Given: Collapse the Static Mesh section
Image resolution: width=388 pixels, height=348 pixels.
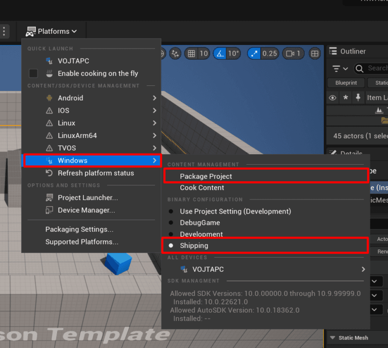Looking at the screenshot, I should click(x=333, y=337).
